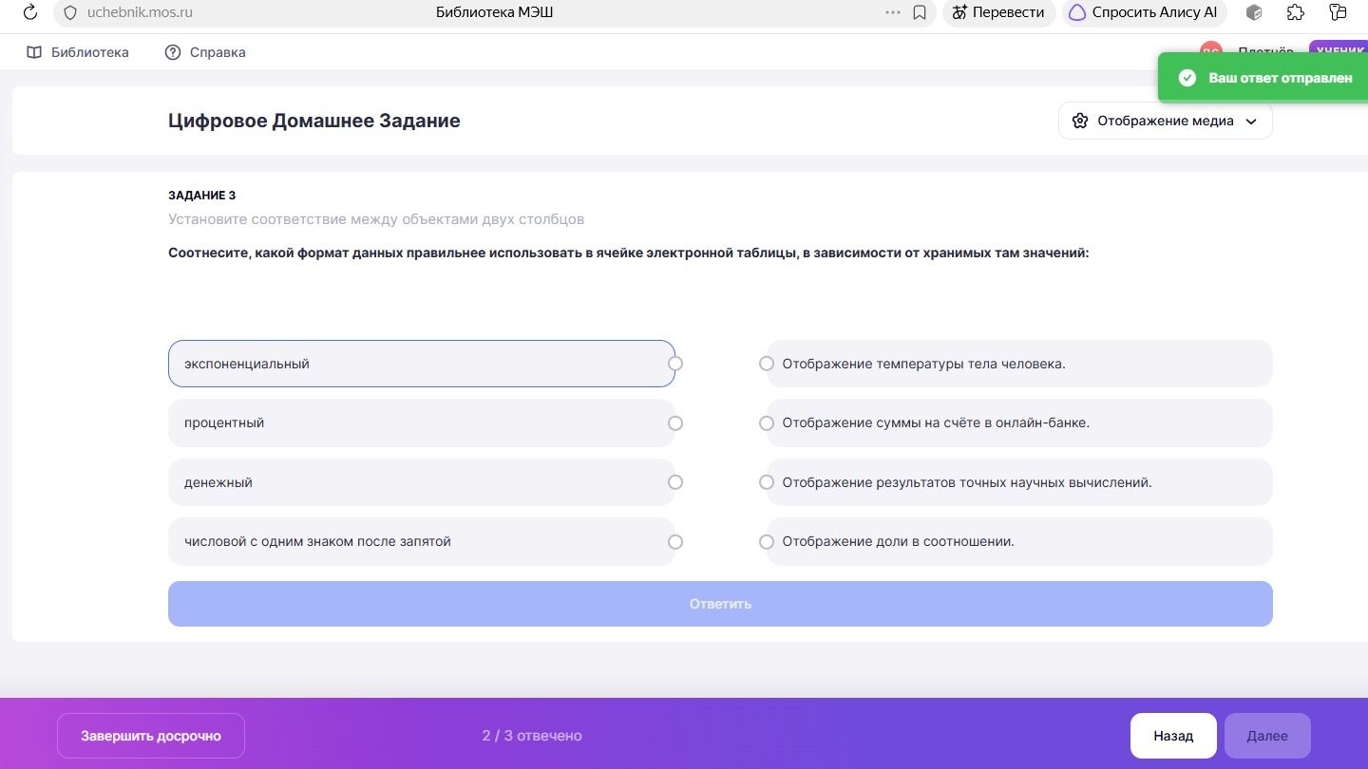Click the connector circle beside процентный
The image size is (1368, 769).
[675, 423]
